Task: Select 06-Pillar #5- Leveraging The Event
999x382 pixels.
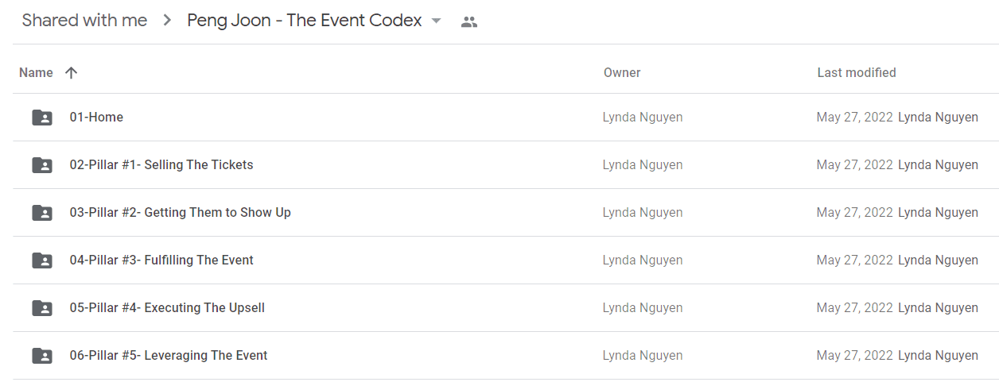Action: pyautogui.click(x=169, y=356)
